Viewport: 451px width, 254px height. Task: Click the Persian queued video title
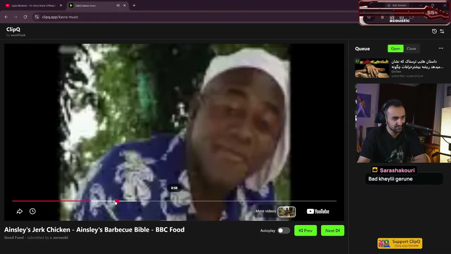tap(418, 64)
